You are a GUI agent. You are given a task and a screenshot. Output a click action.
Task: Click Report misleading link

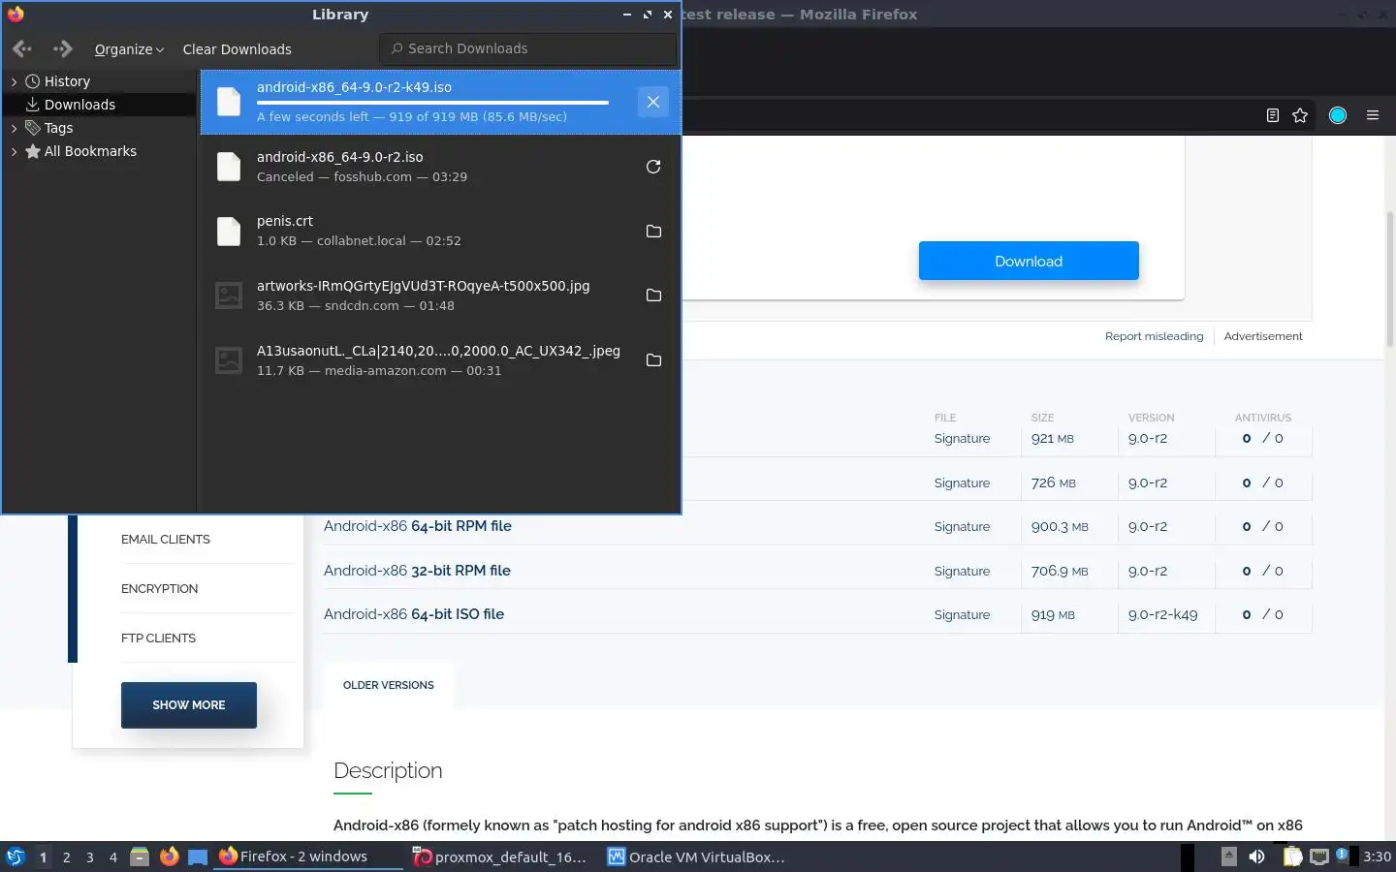pyautogui.click(x=1154, y=336)
